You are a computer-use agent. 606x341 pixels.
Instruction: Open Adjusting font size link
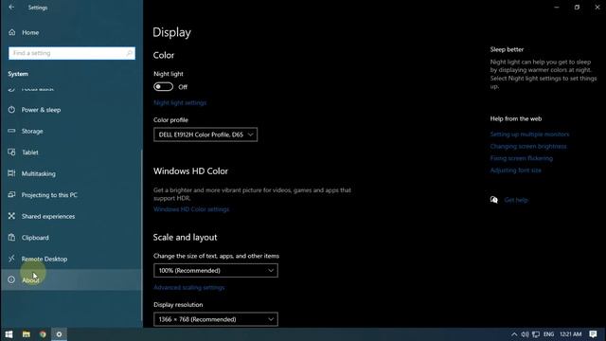click(x=515, y=170)
